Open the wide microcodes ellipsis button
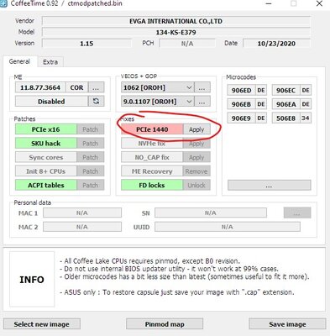 (269, 186)
